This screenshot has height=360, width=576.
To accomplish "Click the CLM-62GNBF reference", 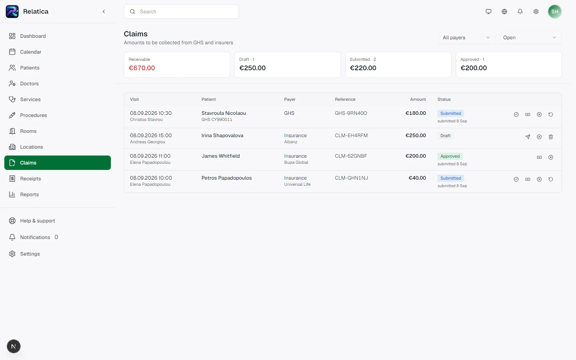I will 351,156.
